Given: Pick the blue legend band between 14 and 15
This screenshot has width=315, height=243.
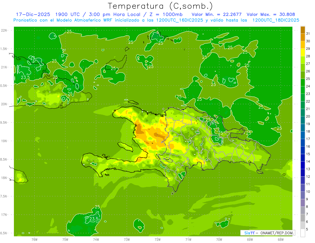Looking at the screenshot, I should tap(303, 158).
